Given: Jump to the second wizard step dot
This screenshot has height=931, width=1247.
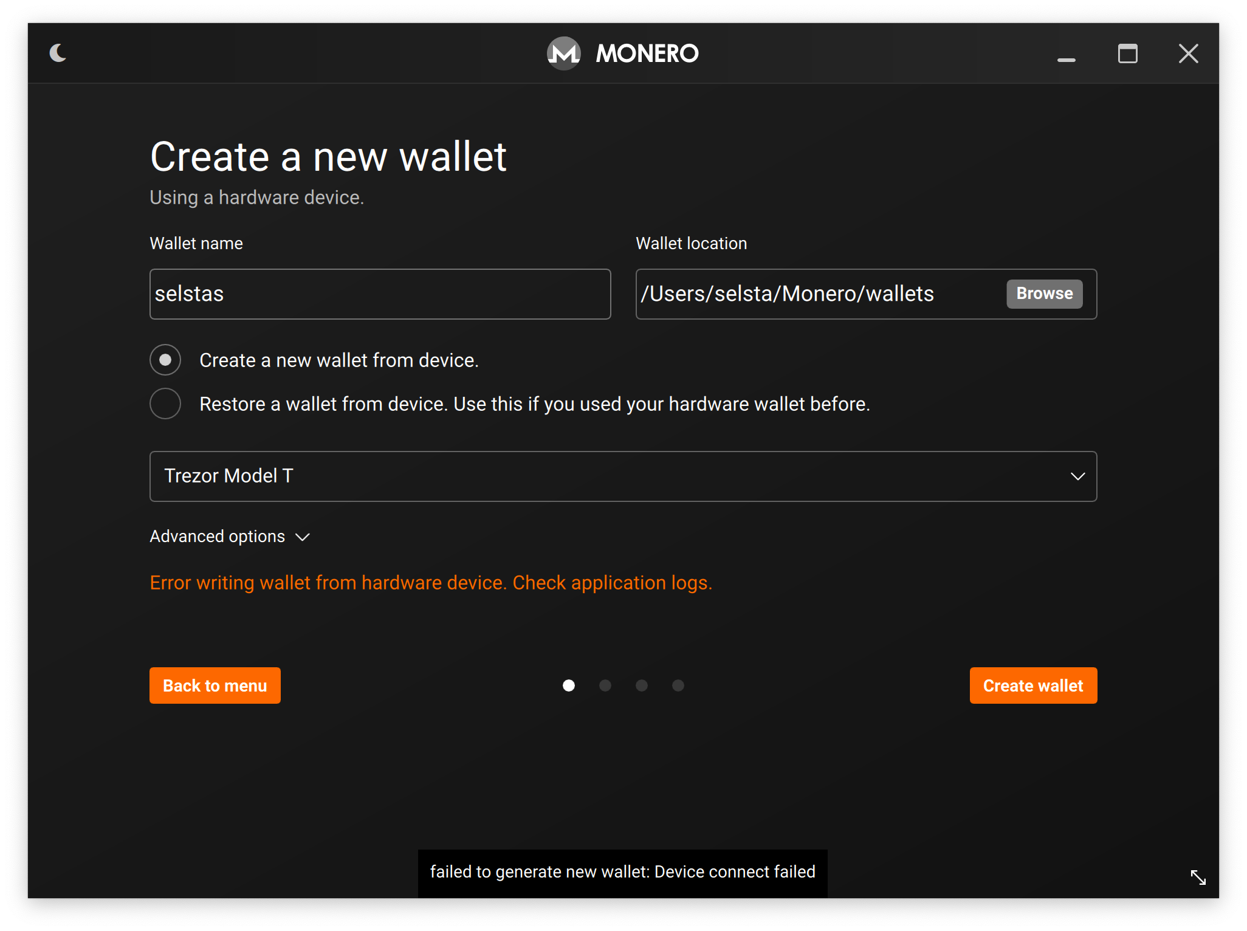Looking at the screenshot, I should 605,685.
